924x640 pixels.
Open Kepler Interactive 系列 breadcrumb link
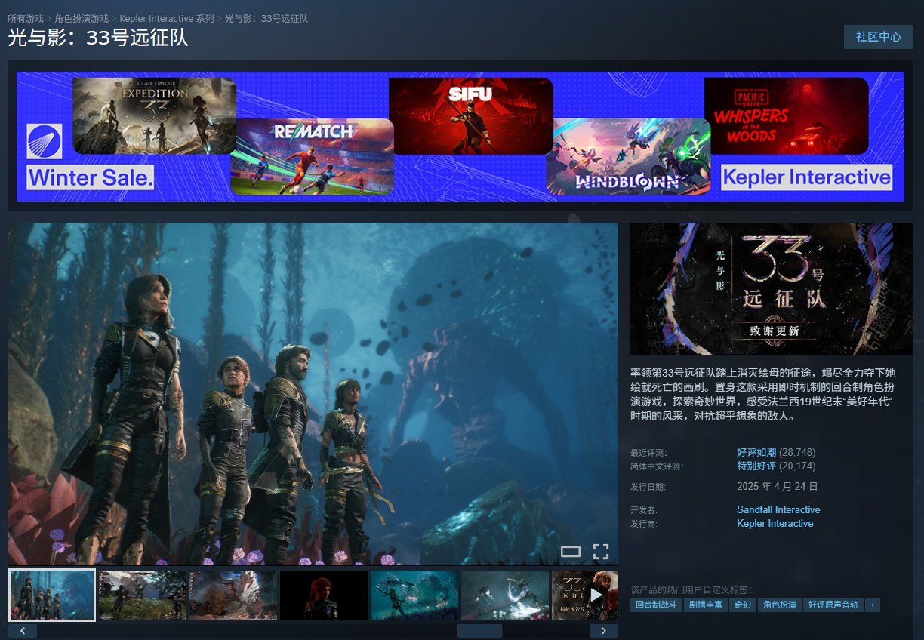pos(167,18)
